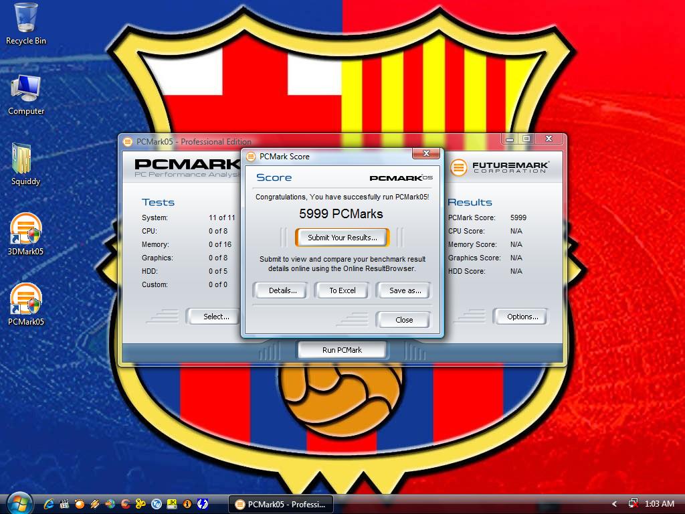This screenshot has height=514, width=685.
Task: Expand hidden system tray icons arrow
Action: click(x=614, y=504)
